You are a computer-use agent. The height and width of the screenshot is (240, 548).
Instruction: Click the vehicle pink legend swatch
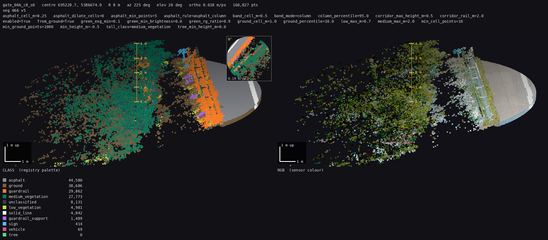click(4, 229)
